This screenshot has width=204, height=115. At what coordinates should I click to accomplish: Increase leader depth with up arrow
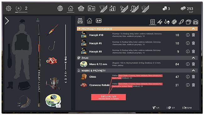pos(66,76)
